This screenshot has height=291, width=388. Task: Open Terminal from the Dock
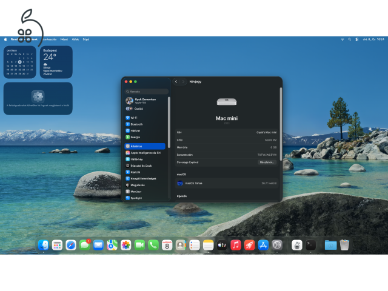coord(311,245)
